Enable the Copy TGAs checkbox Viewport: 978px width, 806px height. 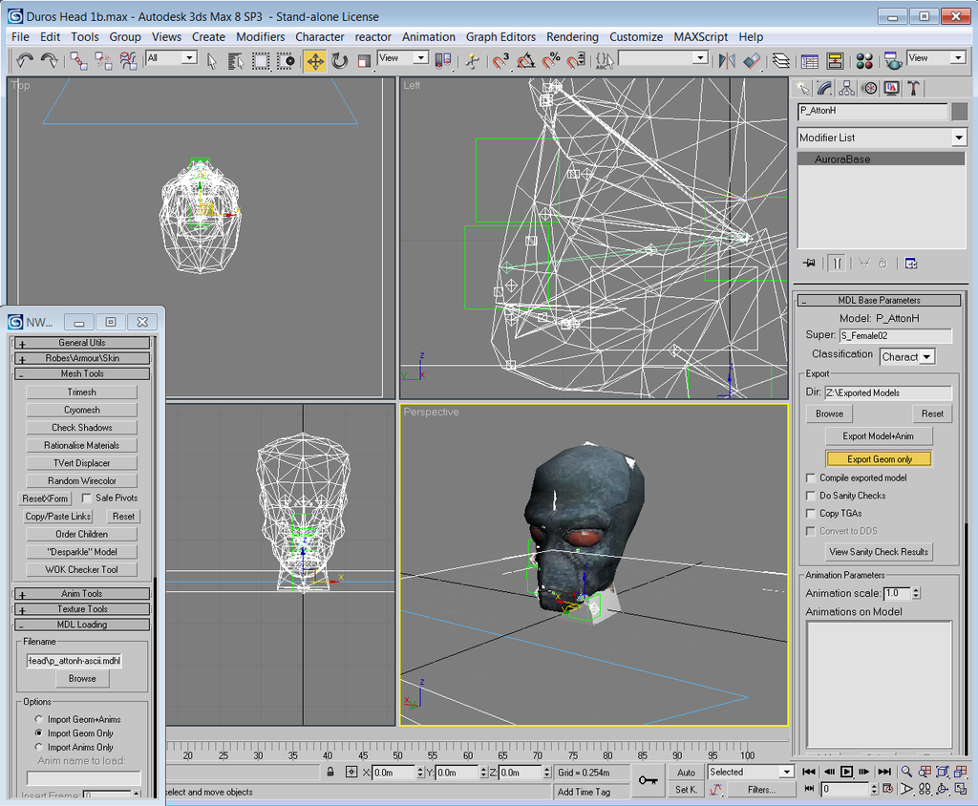[x=811, y=514]
